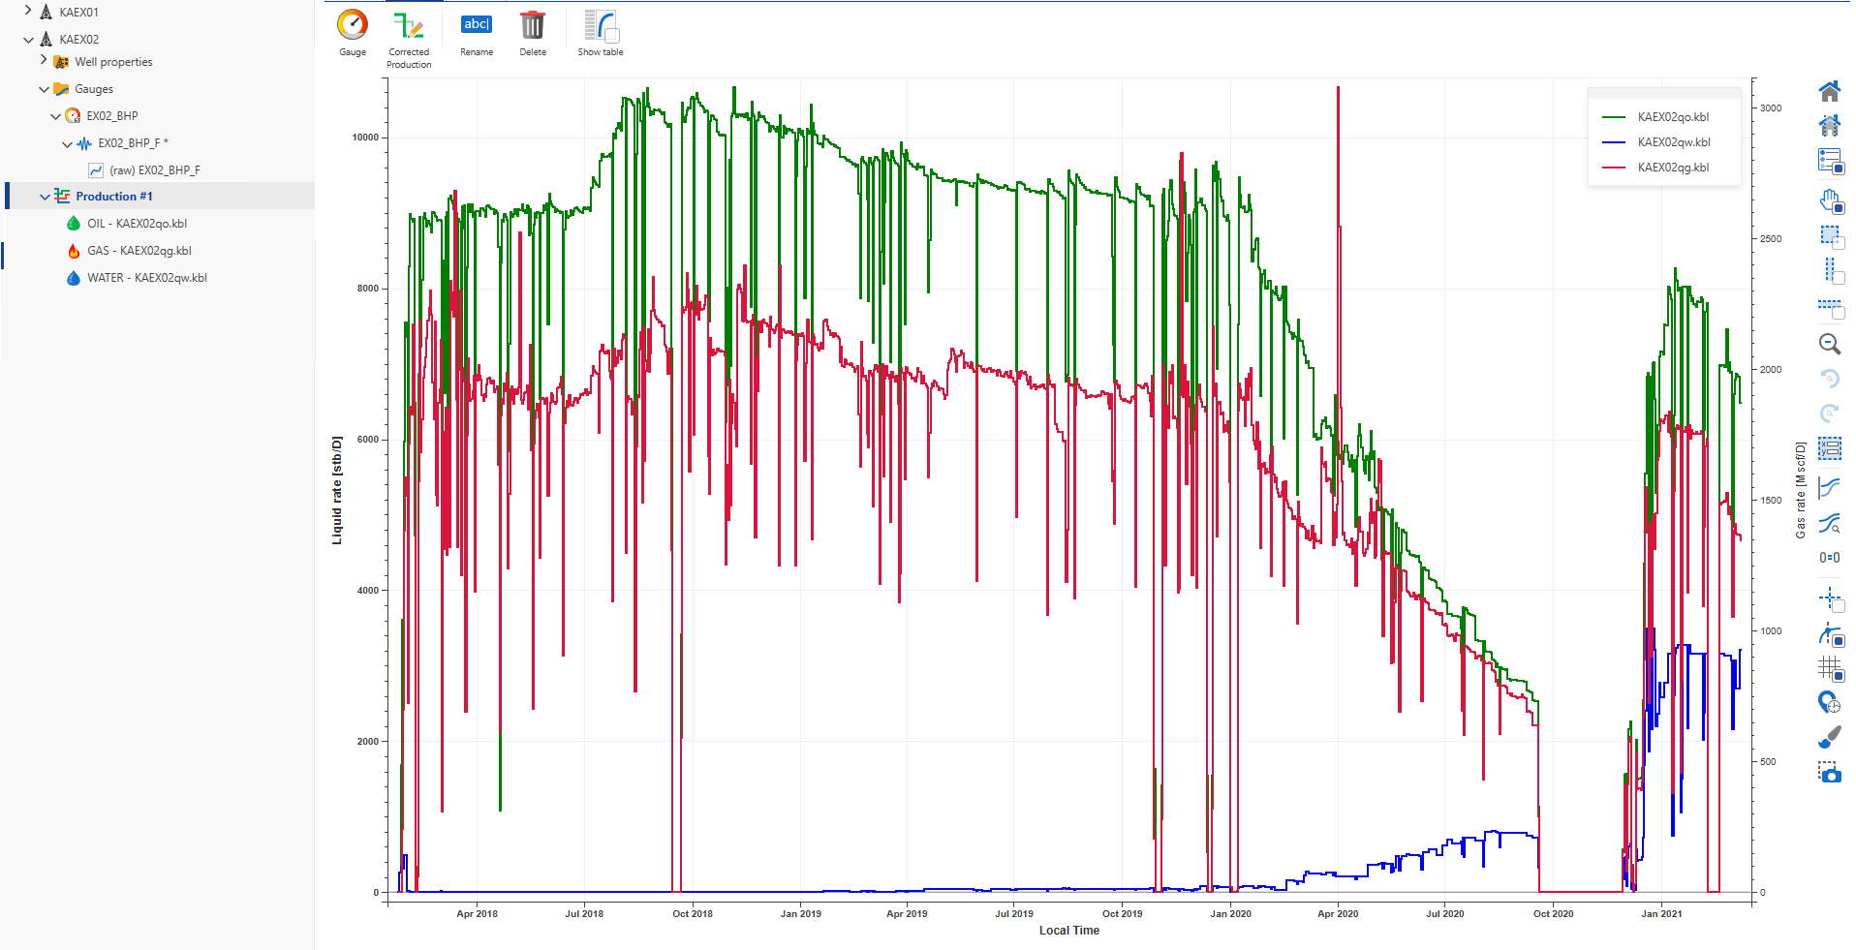
Task: Click KAEX02qw.kbl blue legend entry
Action: click(1673, 142)
